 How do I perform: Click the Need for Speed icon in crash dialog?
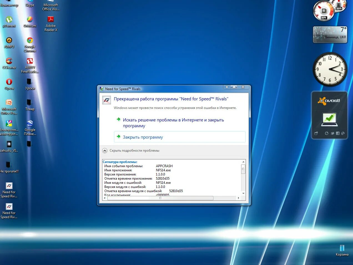coord(107,100)
